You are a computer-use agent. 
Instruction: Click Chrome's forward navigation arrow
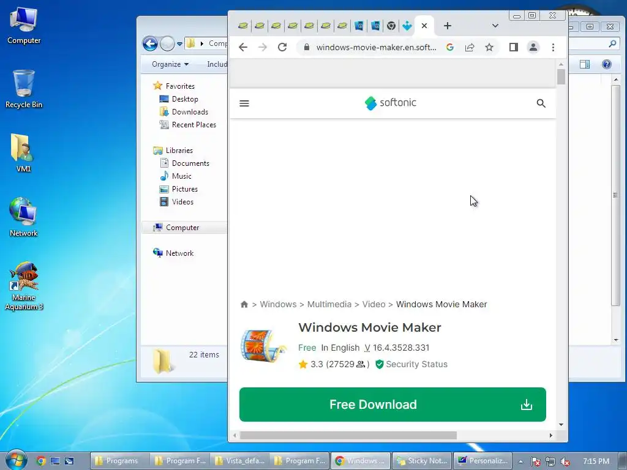263,47
